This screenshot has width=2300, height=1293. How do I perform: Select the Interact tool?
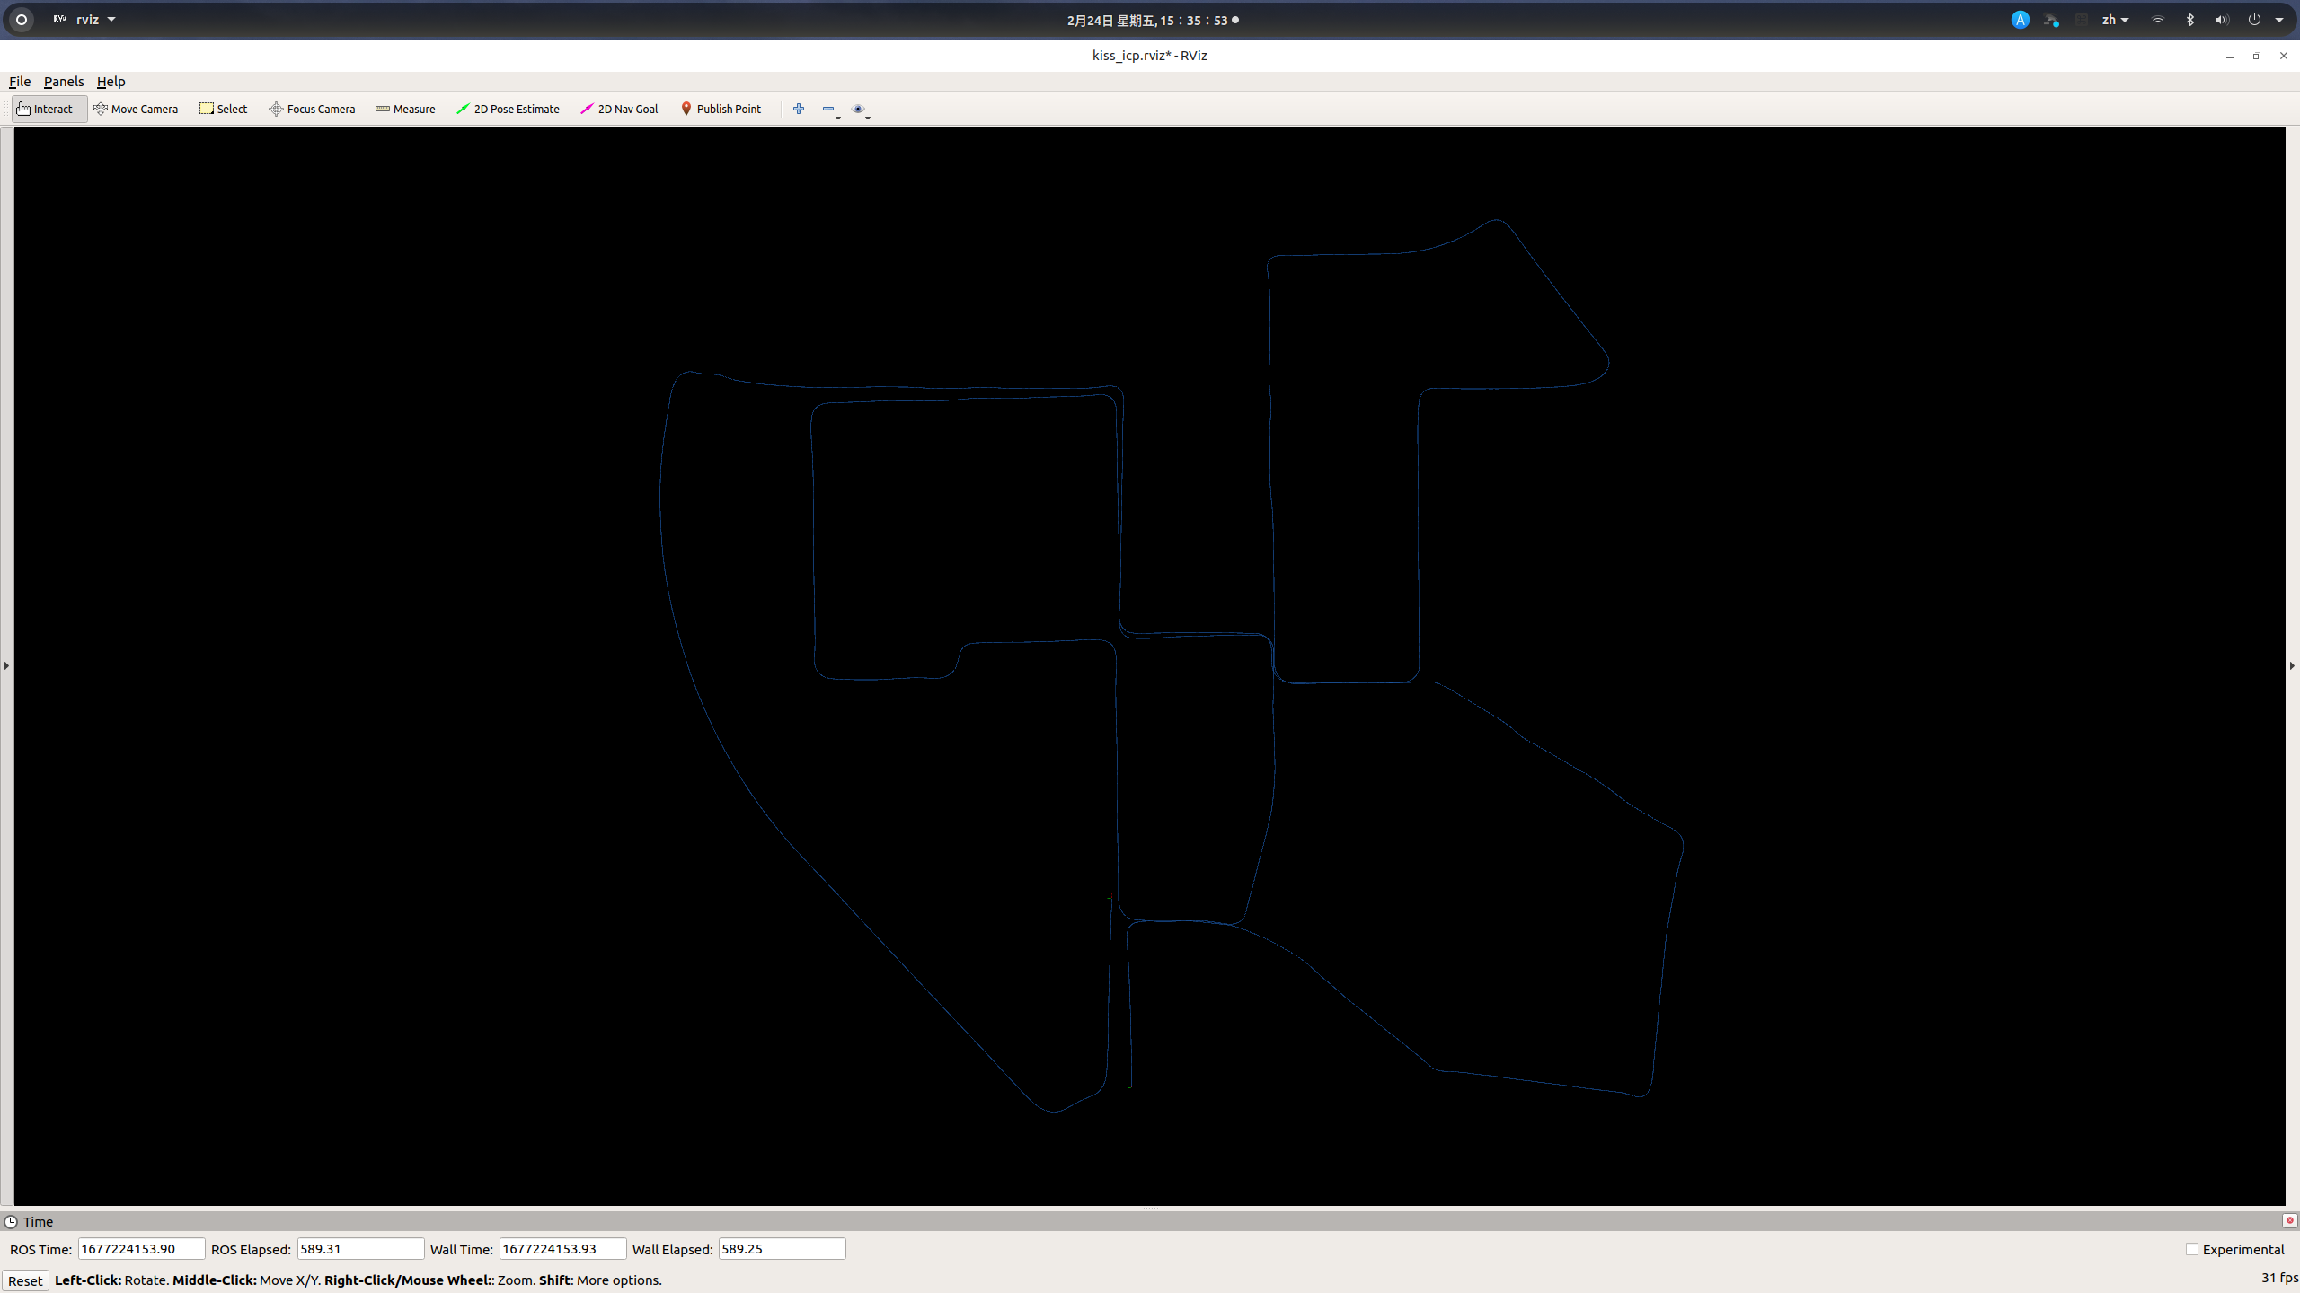(48, 109)
